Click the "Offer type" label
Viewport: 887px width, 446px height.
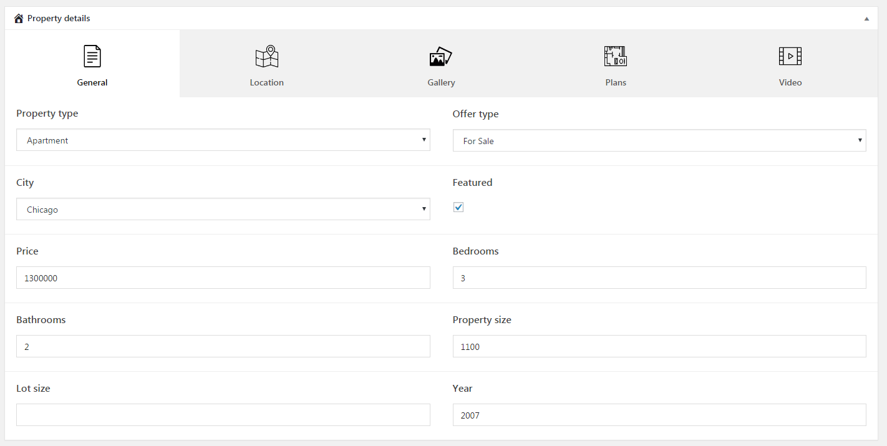point(476,114)
